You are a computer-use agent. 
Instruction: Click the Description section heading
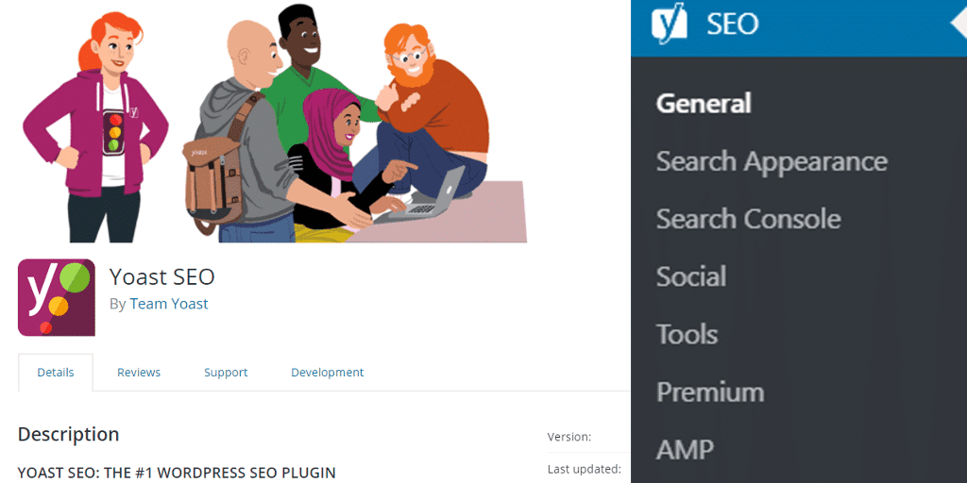(68, 434)
